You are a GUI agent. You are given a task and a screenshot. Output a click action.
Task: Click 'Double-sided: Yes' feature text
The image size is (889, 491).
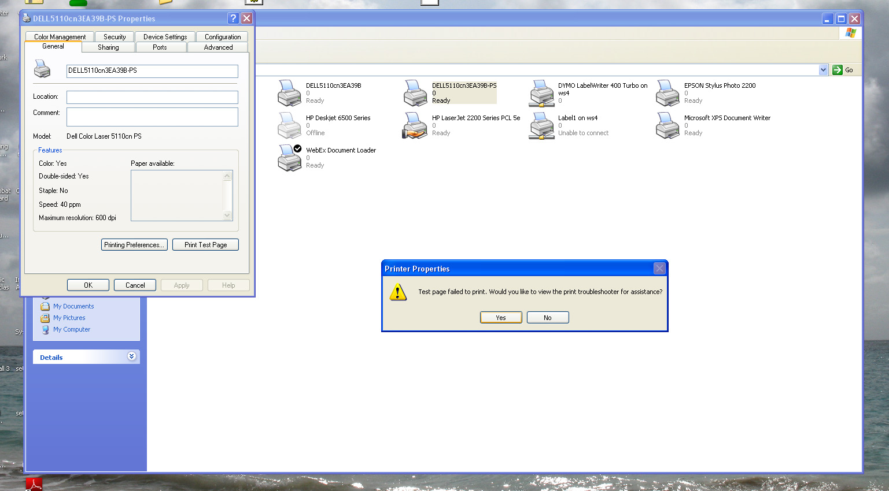64,176
